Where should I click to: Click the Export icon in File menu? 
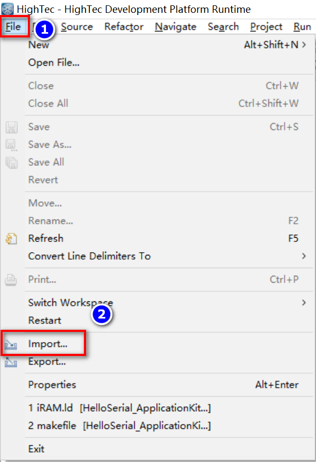11,362
